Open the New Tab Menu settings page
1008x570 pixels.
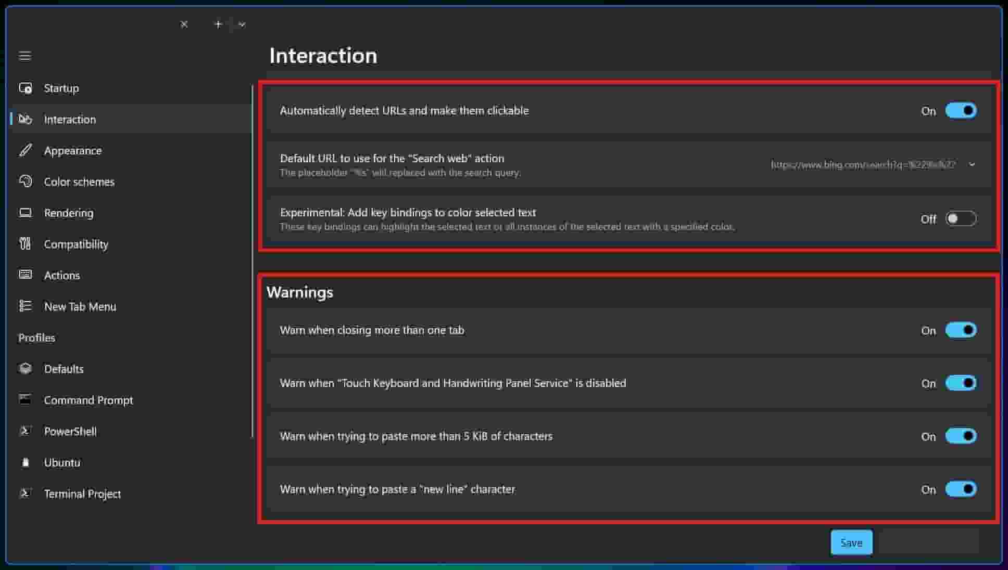[80, 306]
